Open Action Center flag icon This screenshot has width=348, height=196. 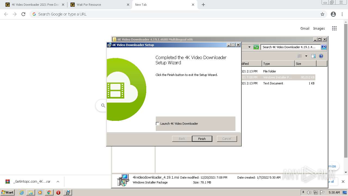[x=322, y=192]
